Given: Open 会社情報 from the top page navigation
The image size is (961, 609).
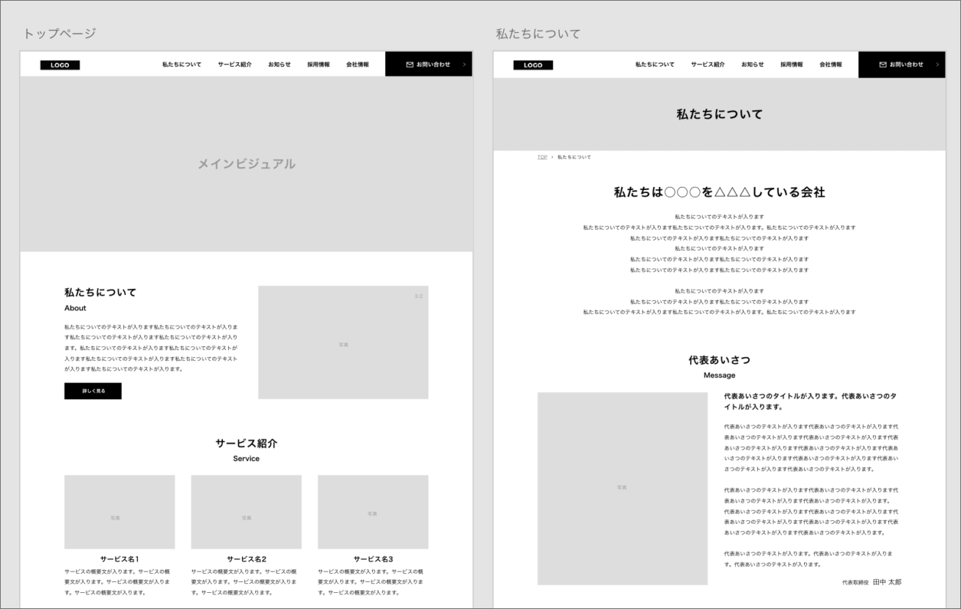Looking at the screenshot, I should point(356,64).
